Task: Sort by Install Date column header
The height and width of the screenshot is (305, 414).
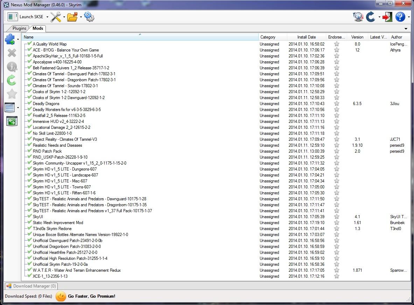Action: (x=306, y=37)
